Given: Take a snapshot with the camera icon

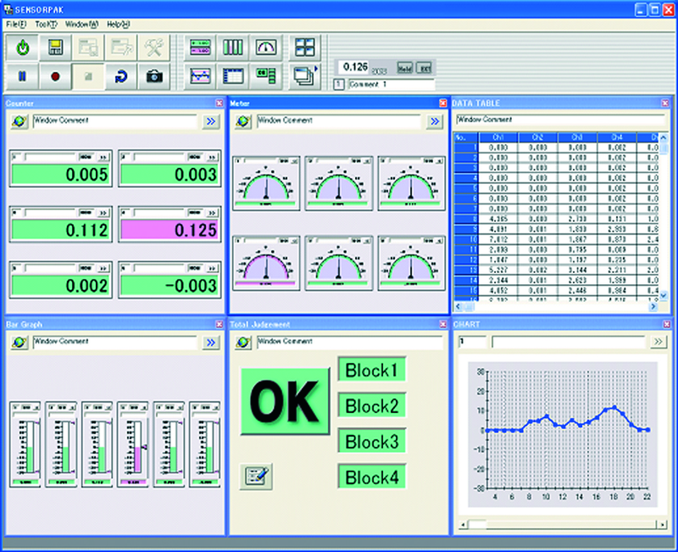Looking at the screenshot, I should 153,76.
